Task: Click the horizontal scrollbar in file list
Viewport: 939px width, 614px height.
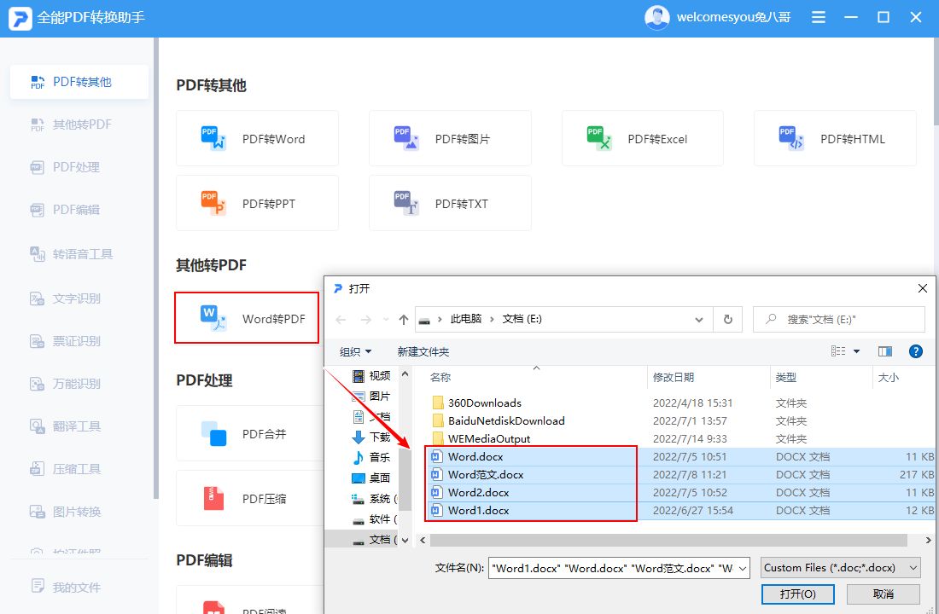Action: coord(666,540)
